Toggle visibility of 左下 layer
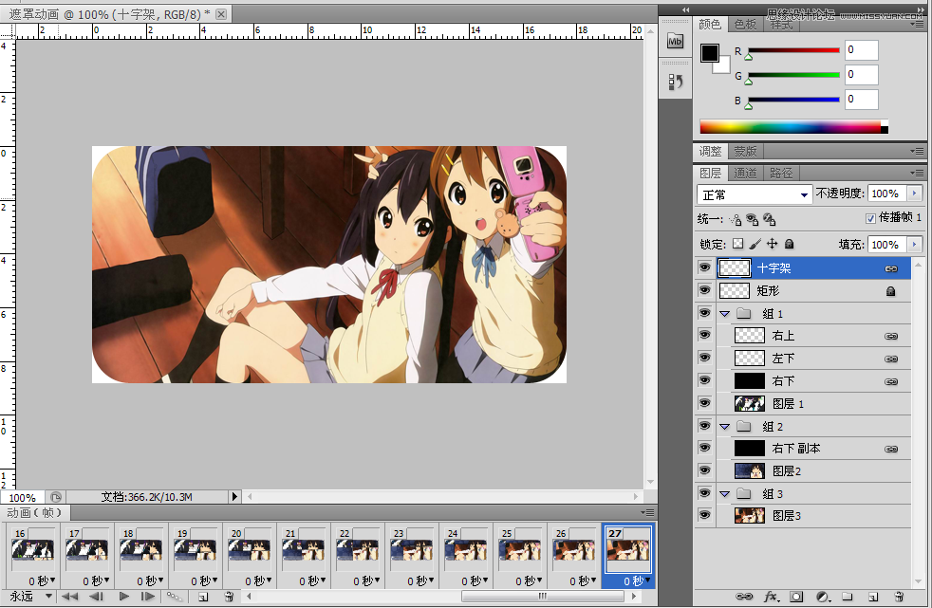 [705, 358]
